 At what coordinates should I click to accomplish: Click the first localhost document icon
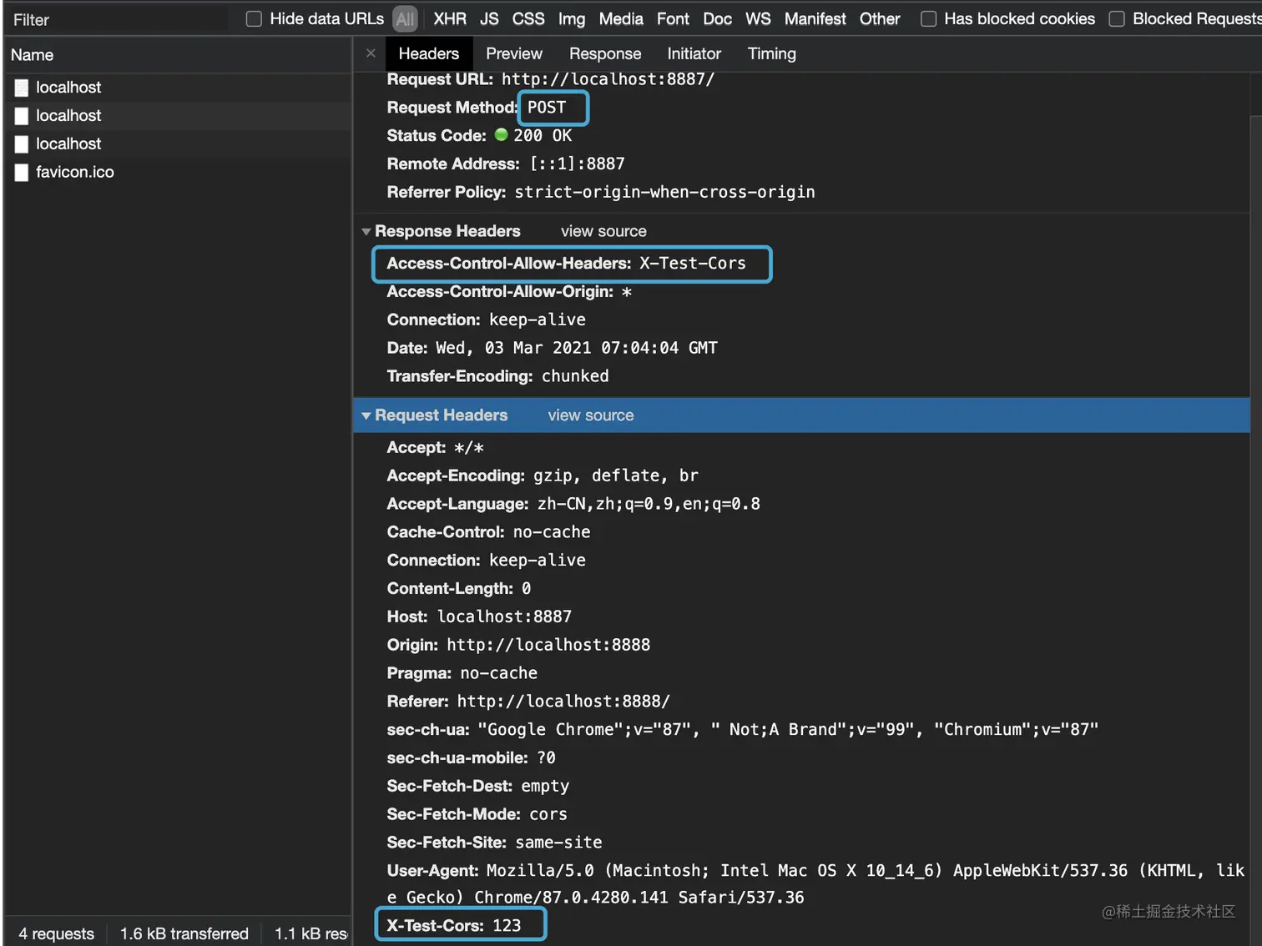tap(22, 88)
